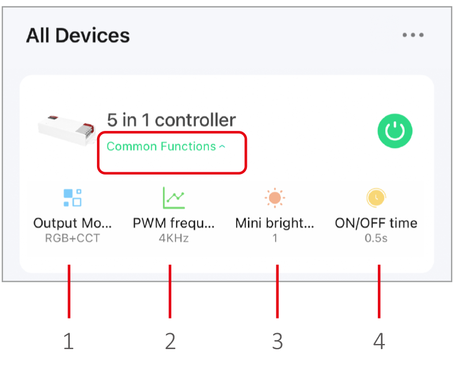This screenshot has height=374, width=454.
Task: Click the PWM frequ... label
Action: [174, 223]
